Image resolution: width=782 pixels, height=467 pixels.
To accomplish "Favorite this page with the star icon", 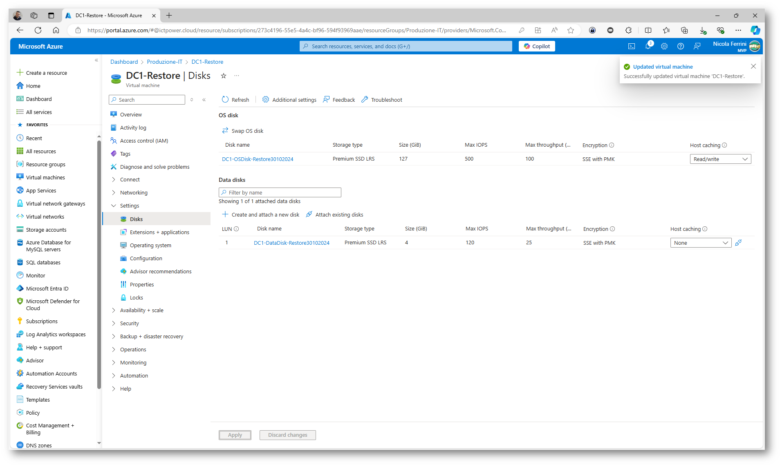I will [x=224, y=76].
